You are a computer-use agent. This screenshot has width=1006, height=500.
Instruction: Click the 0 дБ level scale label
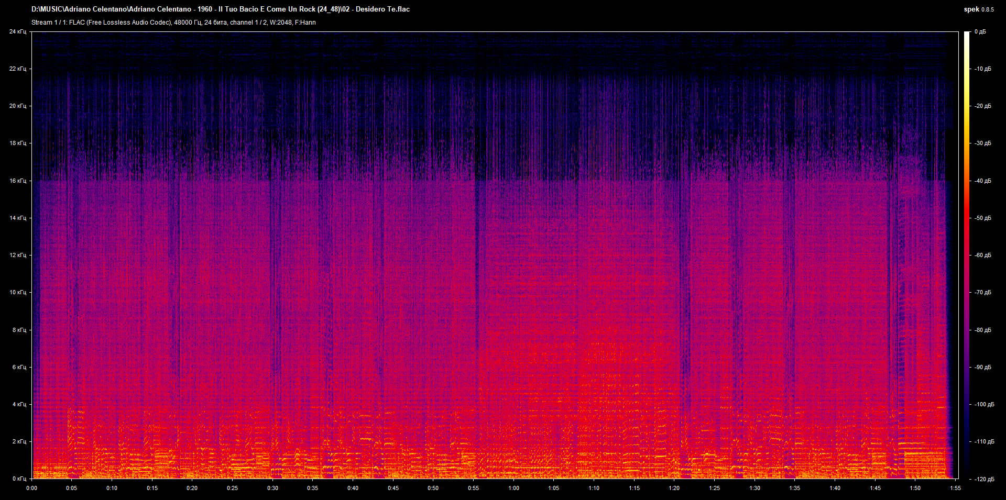tap(980, 32)
